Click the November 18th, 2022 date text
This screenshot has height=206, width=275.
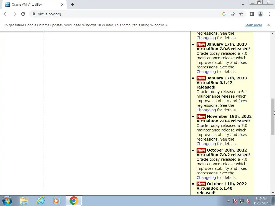pyautogui.click(x=229, y=116)
